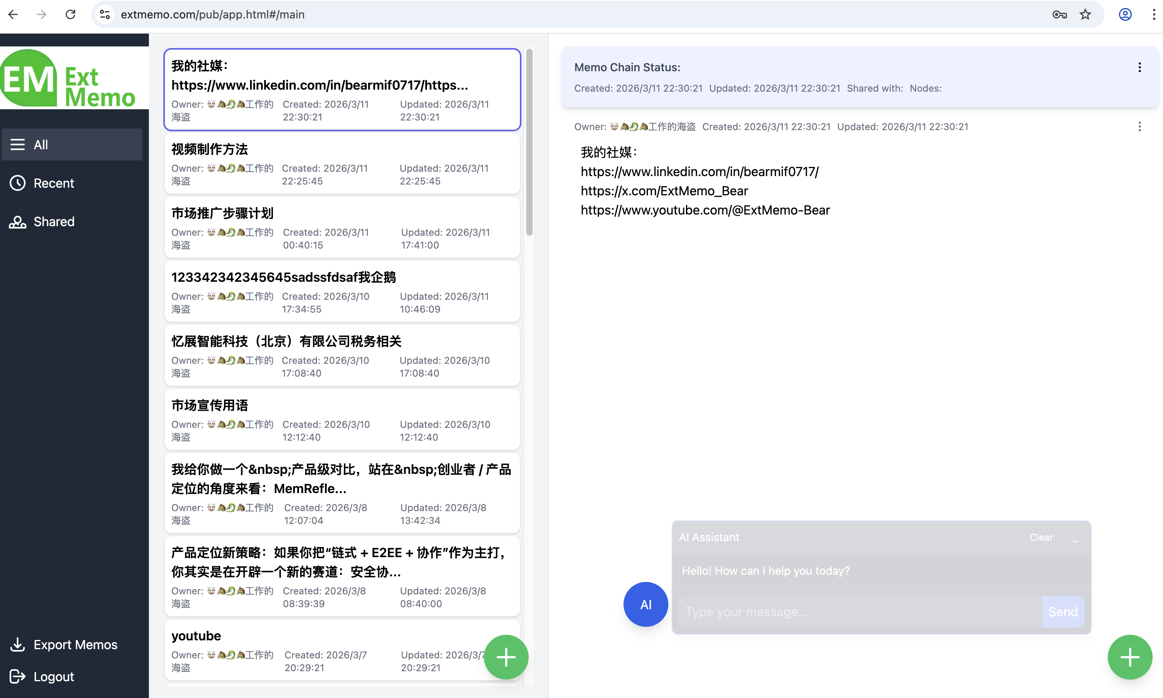This screenshot has width=1163, height=698.
Task: Click the green plus button in the memo detail pane
Action: (x=1130, y=657)
